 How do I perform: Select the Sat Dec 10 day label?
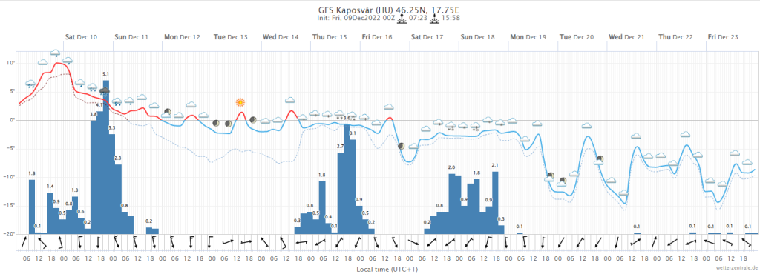click(81, 37)
